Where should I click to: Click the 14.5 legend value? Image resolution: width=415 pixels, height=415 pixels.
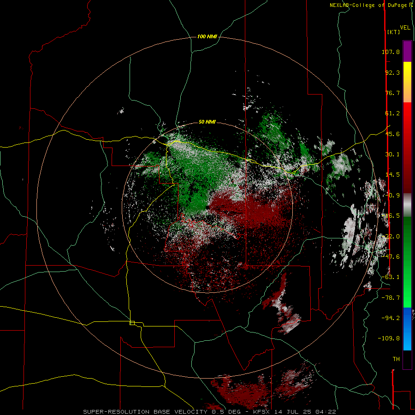pos(392,175)
